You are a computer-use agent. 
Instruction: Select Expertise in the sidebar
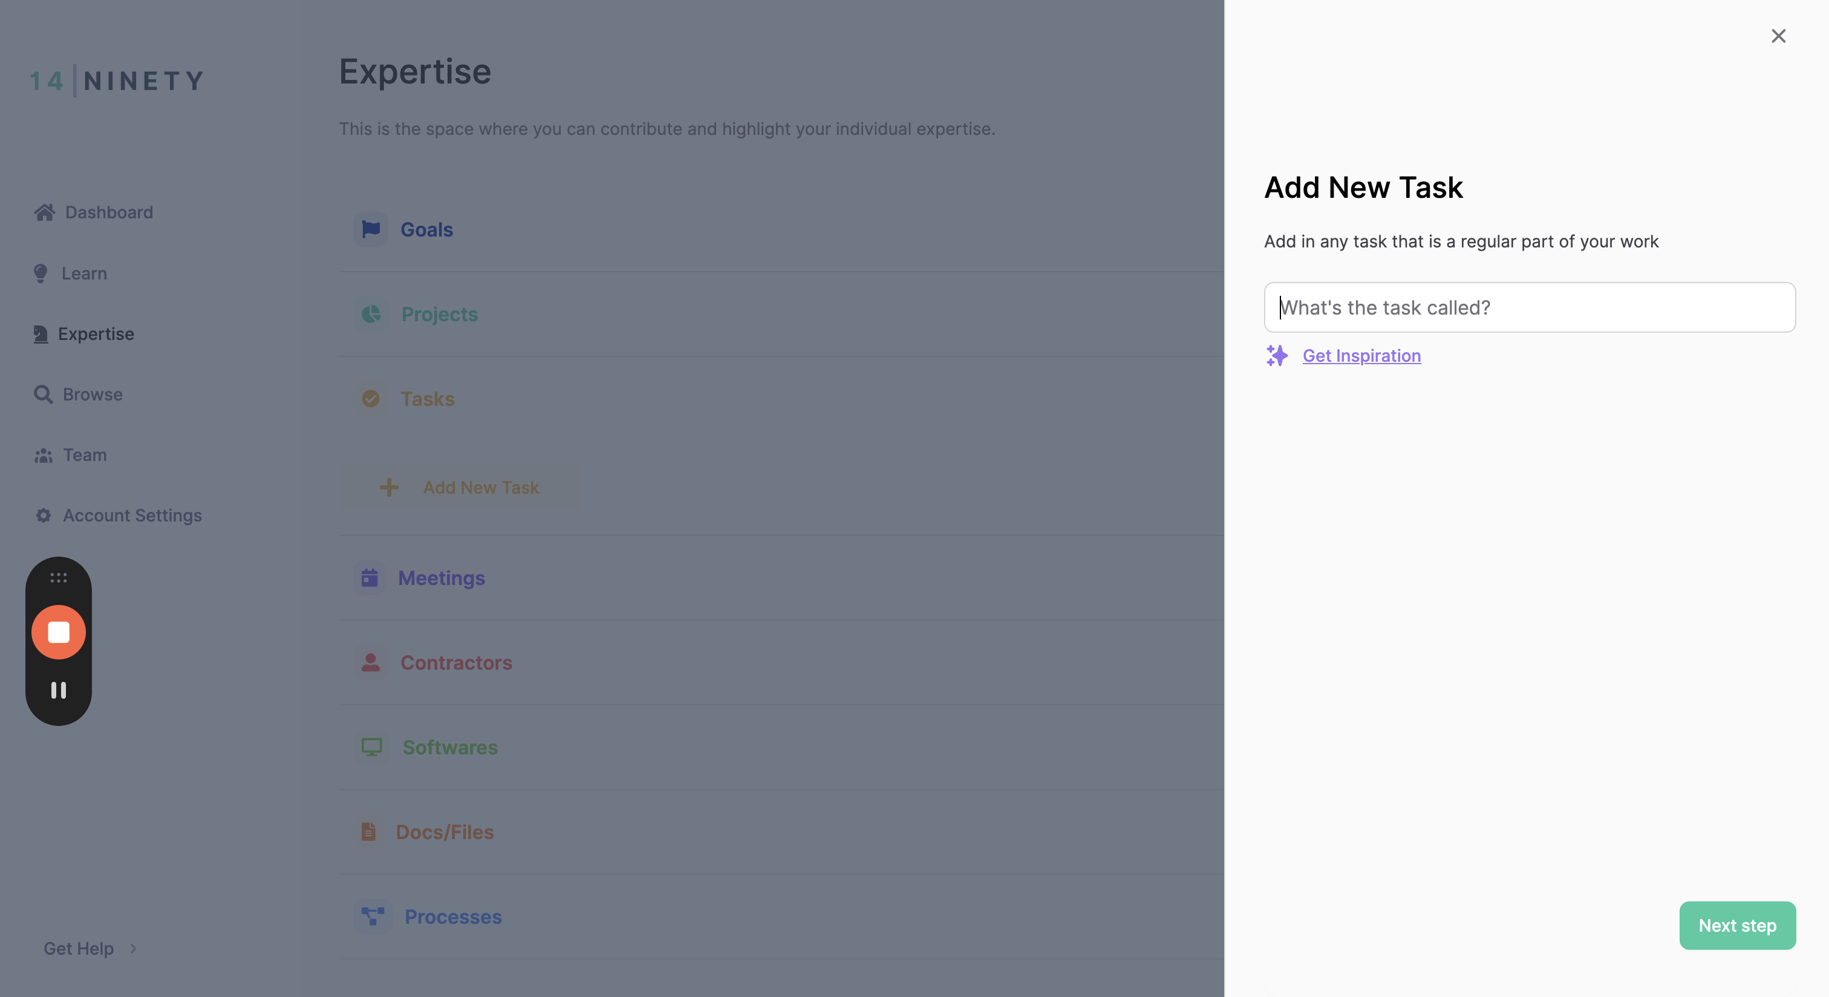click(96, 334)
